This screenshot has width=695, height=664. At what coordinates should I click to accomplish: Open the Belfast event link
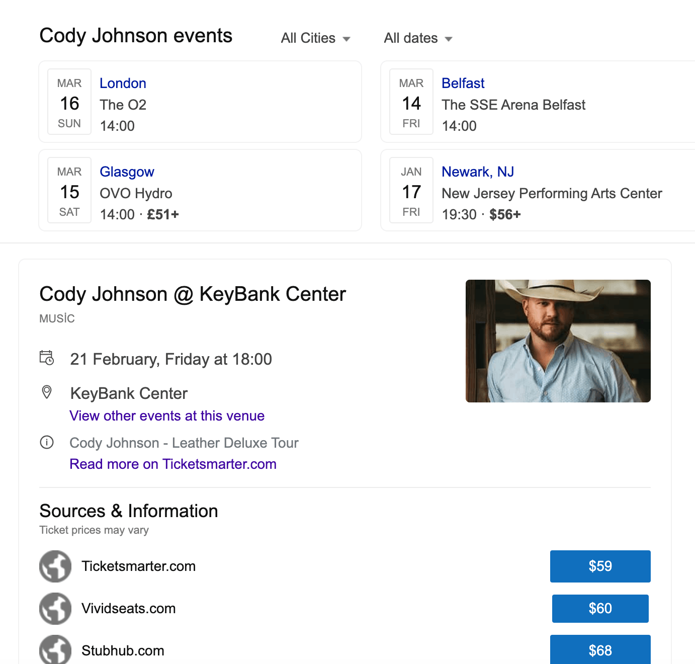463,83
